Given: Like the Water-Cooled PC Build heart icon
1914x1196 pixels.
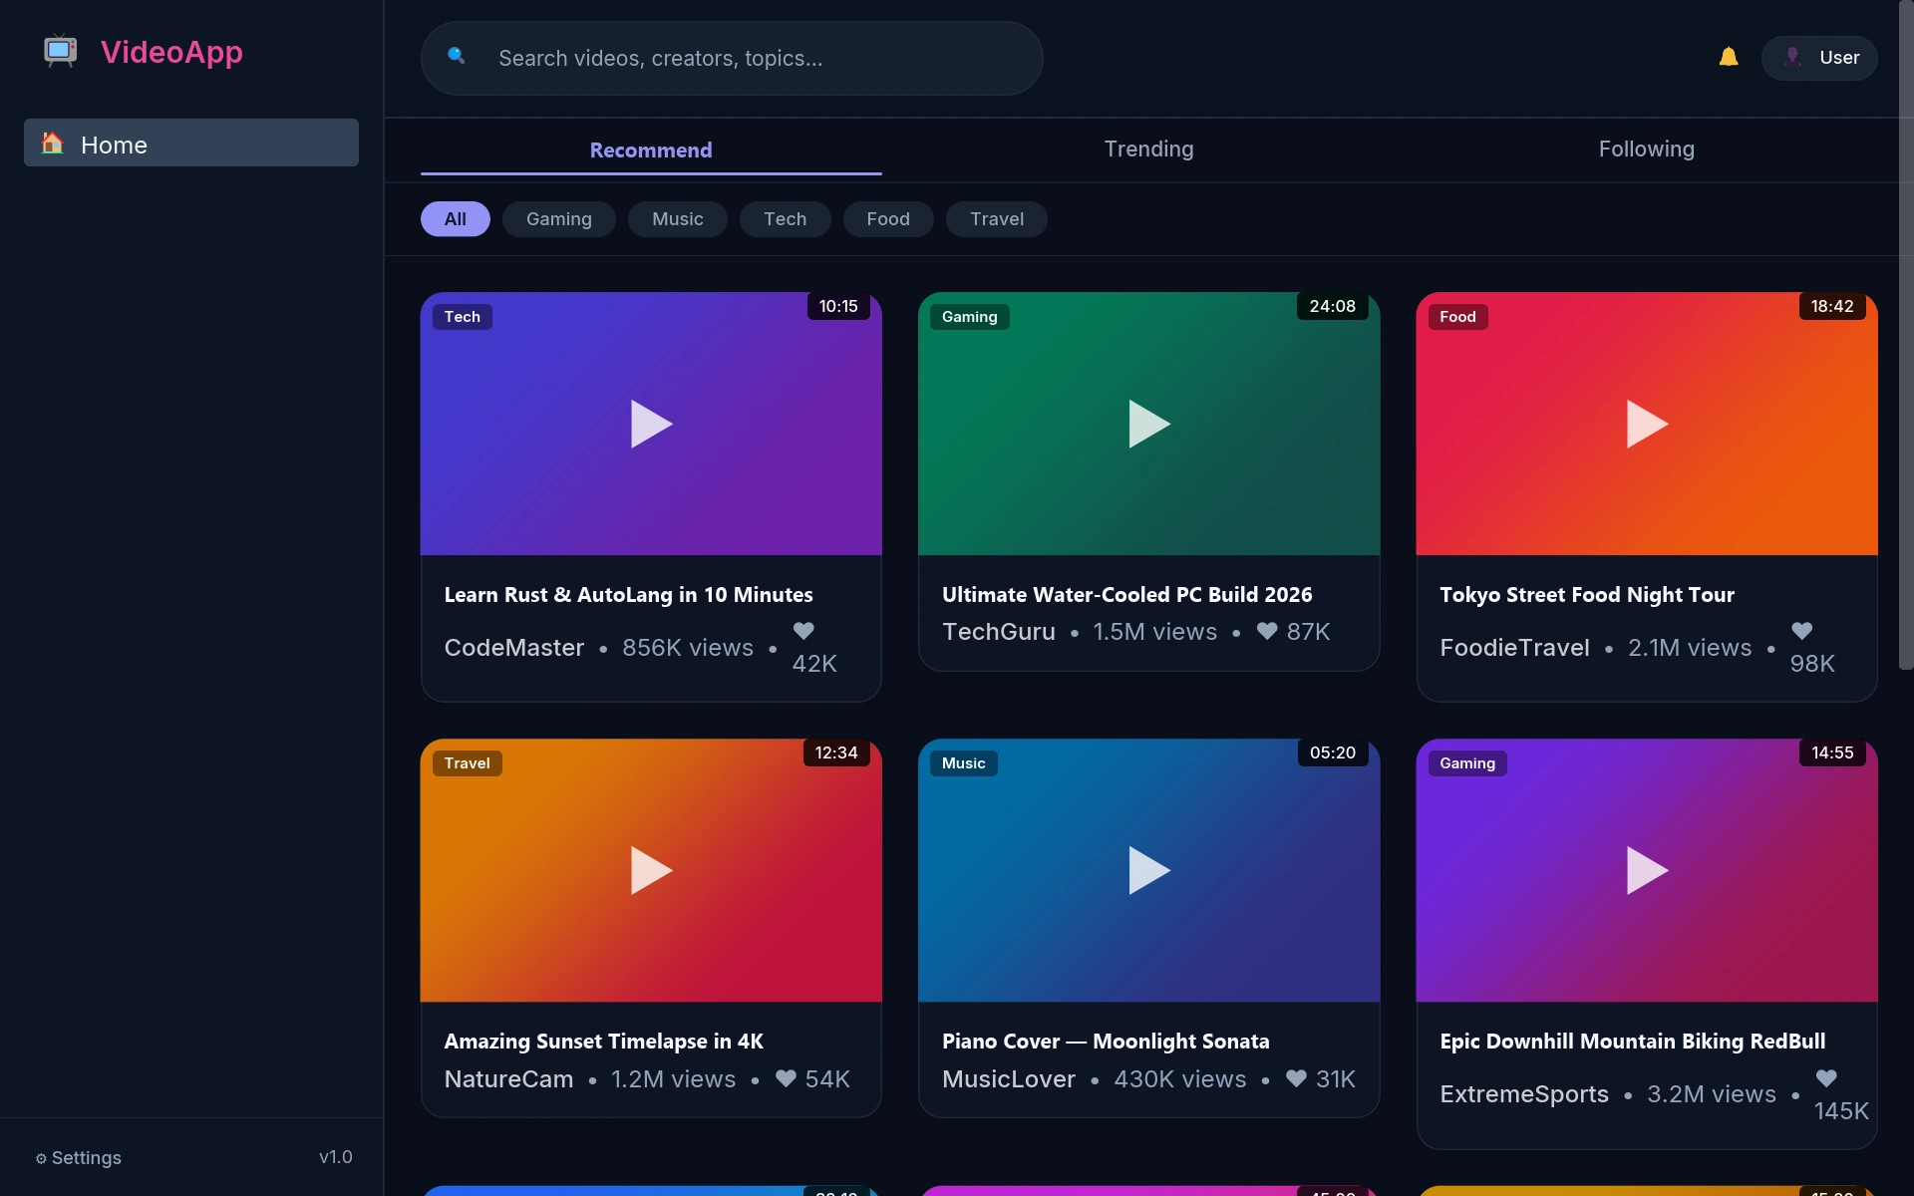Looking at the screenshot, I should click(x=1267, y=631).
